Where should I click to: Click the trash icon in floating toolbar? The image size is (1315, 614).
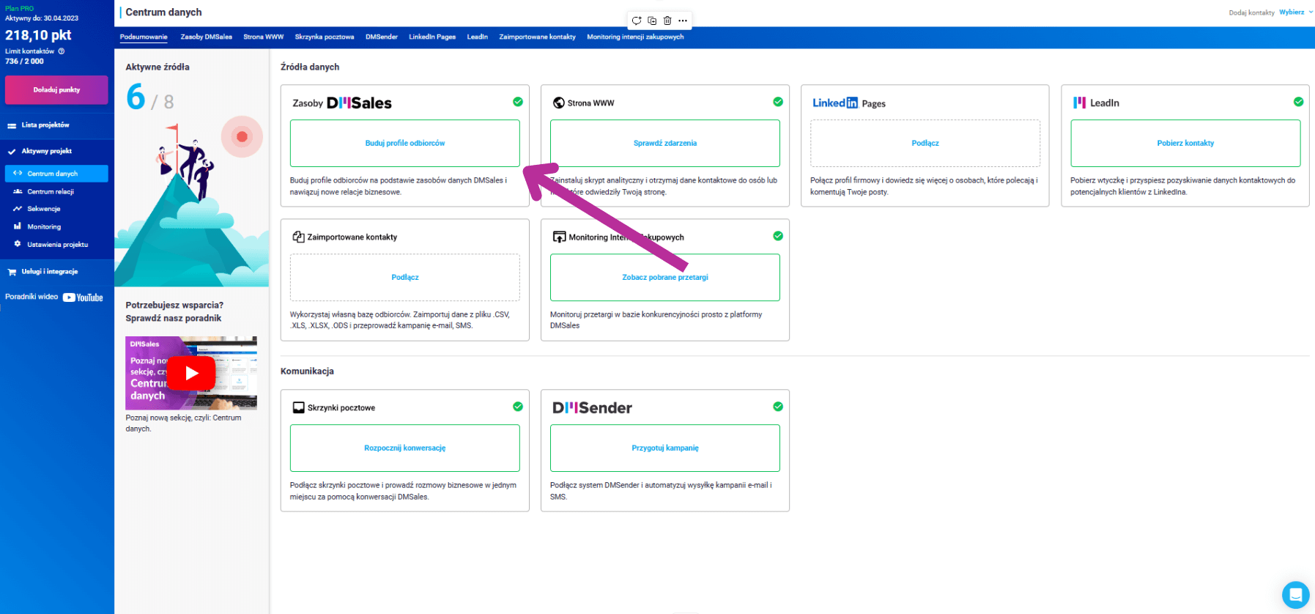pyautogui.click(x=667, y=21)
